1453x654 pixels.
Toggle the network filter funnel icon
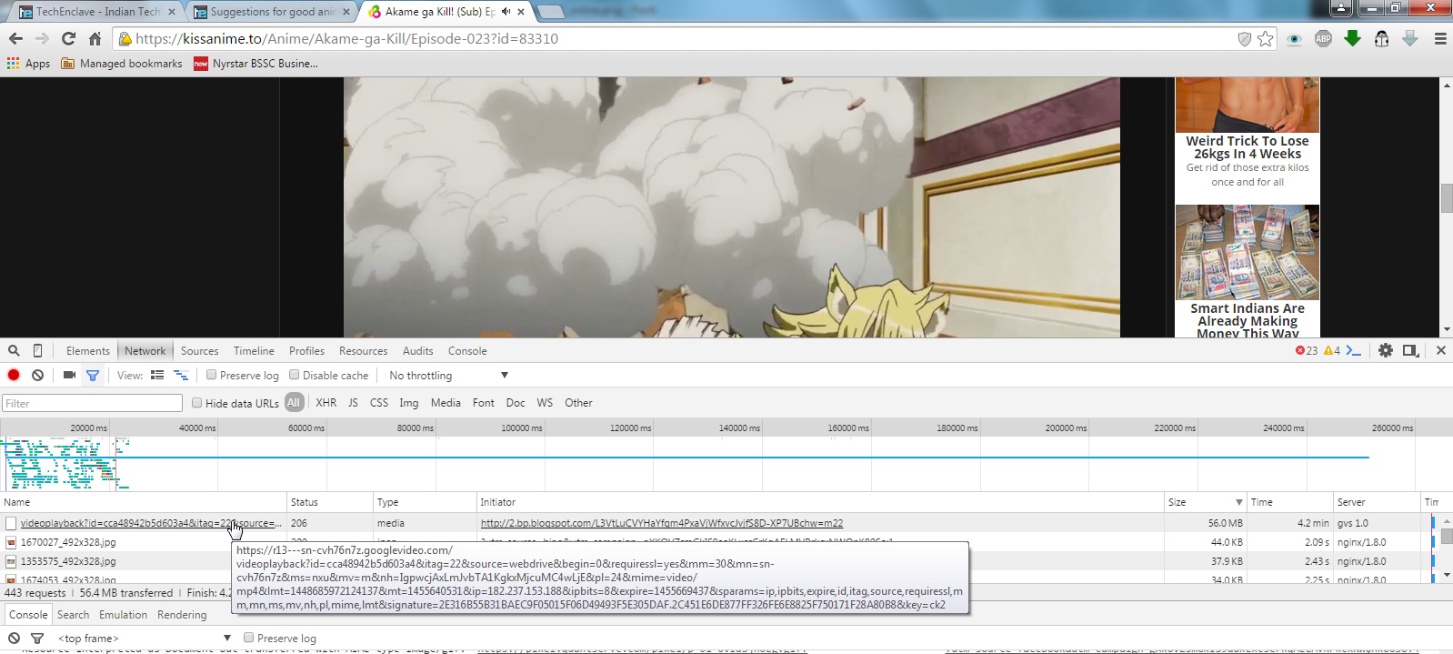tap(93, 375)
